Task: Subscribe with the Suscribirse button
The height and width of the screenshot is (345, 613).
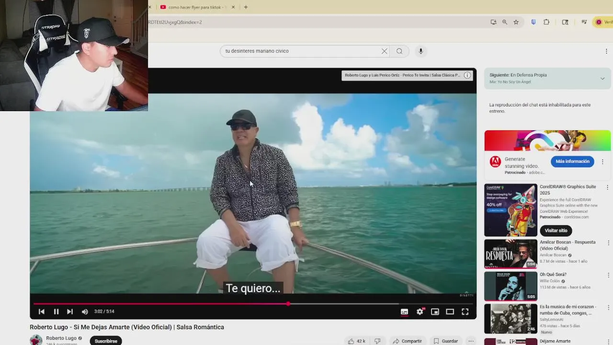Action: tap(106, 341)
